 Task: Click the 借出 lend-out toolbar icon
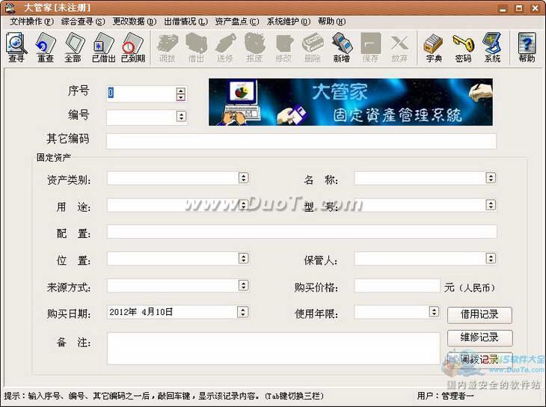point(196,47)
